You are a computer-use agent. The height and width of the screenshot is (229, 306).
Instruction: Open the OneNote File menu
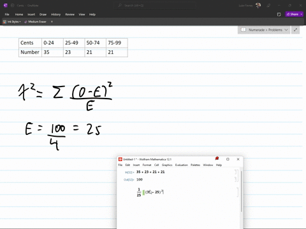tap(7, 15)
